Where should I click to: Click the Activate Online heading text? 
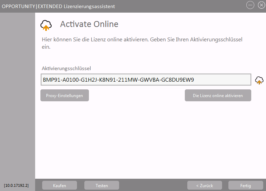[89, 24]
